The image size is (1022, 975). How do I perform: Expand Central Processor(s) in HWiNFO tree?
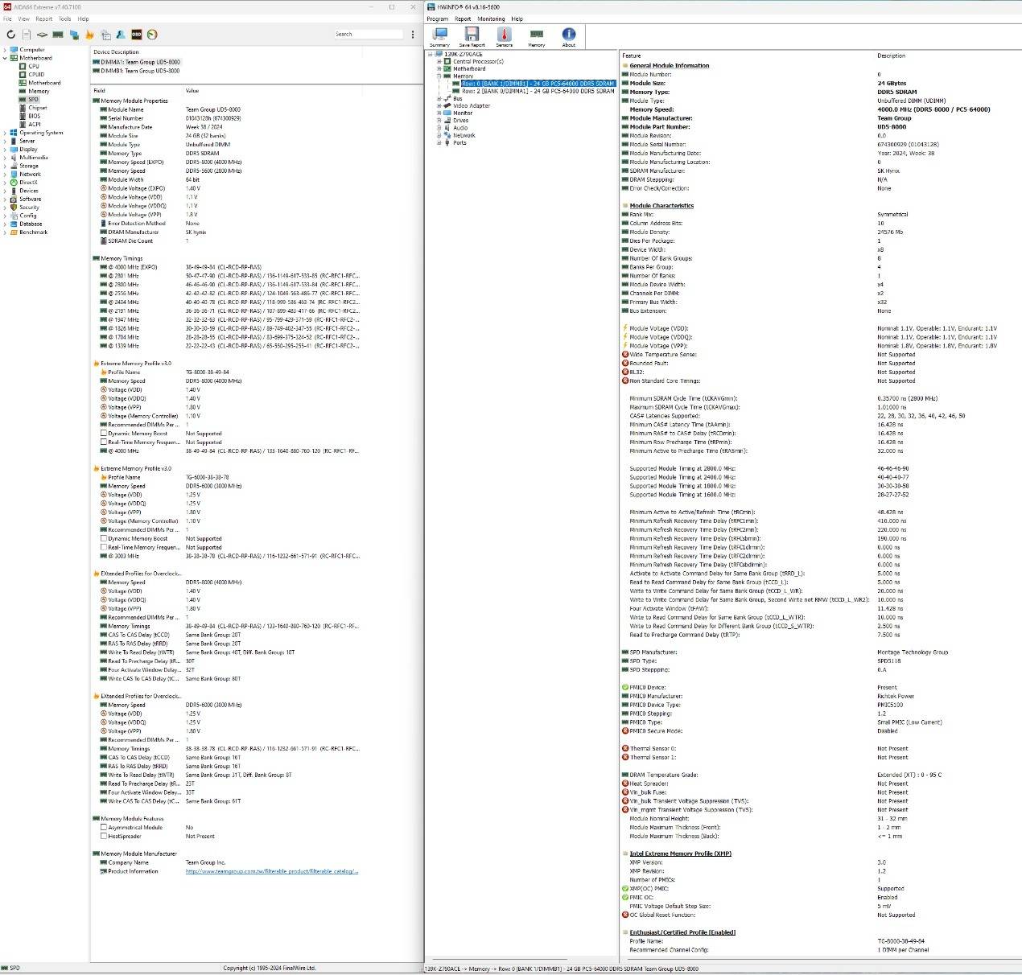pyautogui.click(x=439, y=62)
